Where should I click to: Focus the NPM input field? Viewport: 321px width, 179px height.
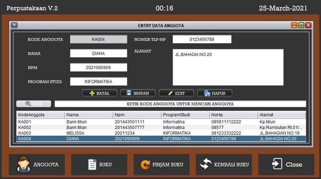click(98, 68)
